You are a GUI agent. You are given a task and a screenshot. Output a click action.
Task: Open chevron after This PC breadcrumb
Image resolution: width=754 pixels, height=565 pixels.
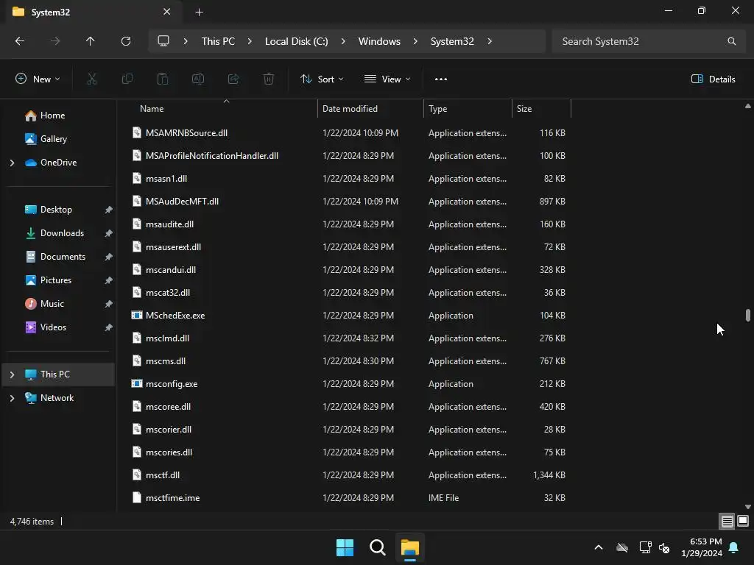(250, 41)
